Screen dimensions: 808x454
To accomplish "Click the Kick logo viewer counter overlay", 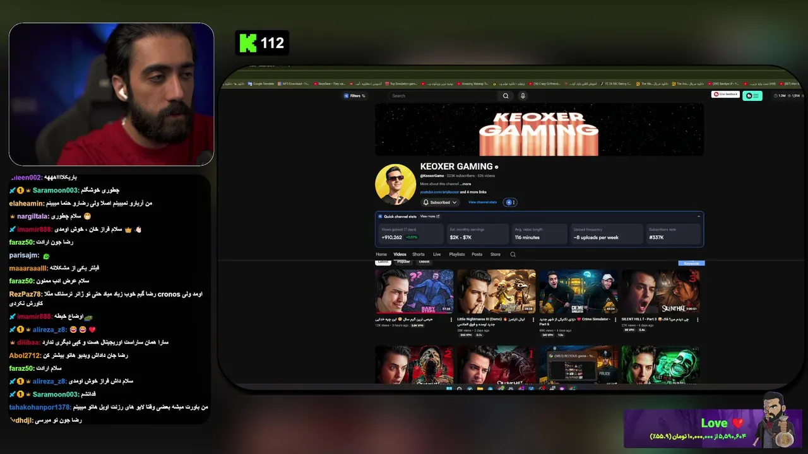I will [262, 43].
